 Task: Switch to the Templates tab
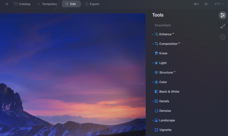pos(47,4)
